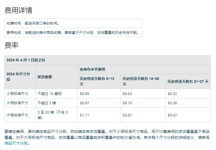Click the $0.97 fee cell

(x=99, y=103)
